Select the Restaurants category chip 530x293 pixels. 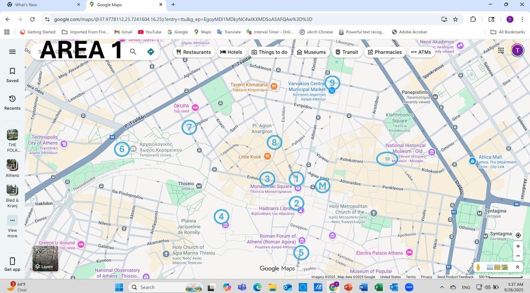(x=193, y=52)
